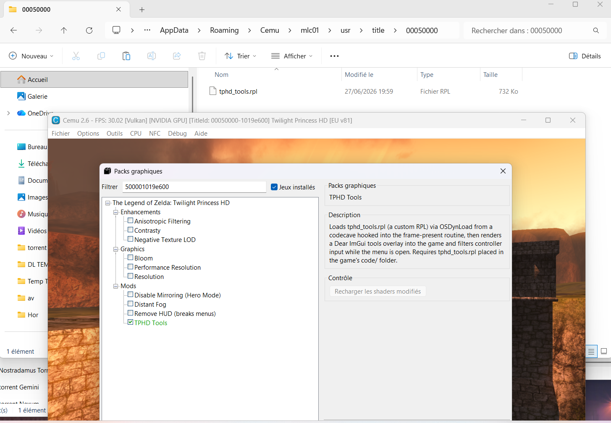This screenshot has height=423, width=611.
Task: Open Cemu Débug menu
Action: pos(177,133)
